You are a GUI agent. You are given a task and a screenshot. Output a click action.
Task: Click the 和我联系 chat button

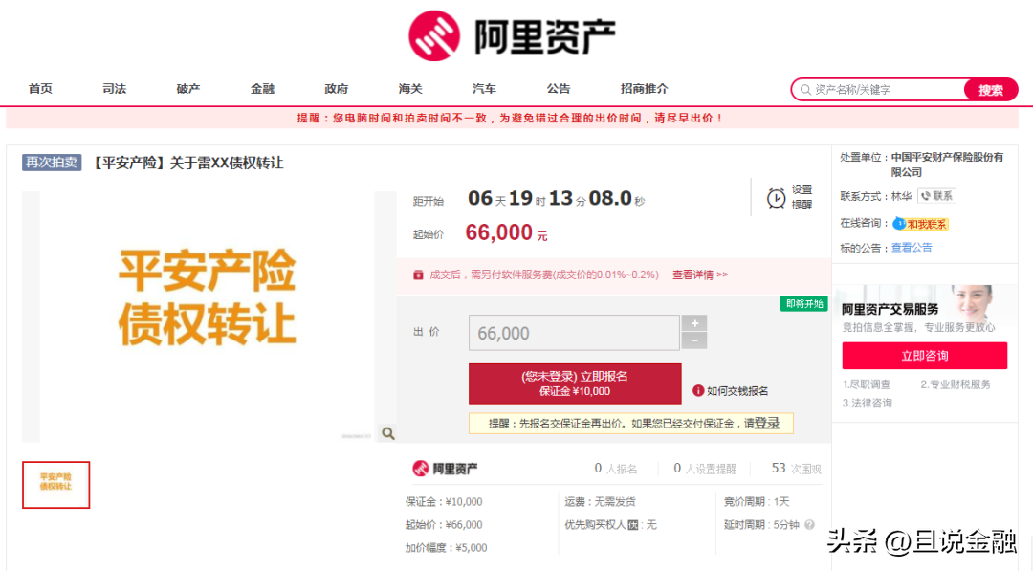[x=920, y=224]
